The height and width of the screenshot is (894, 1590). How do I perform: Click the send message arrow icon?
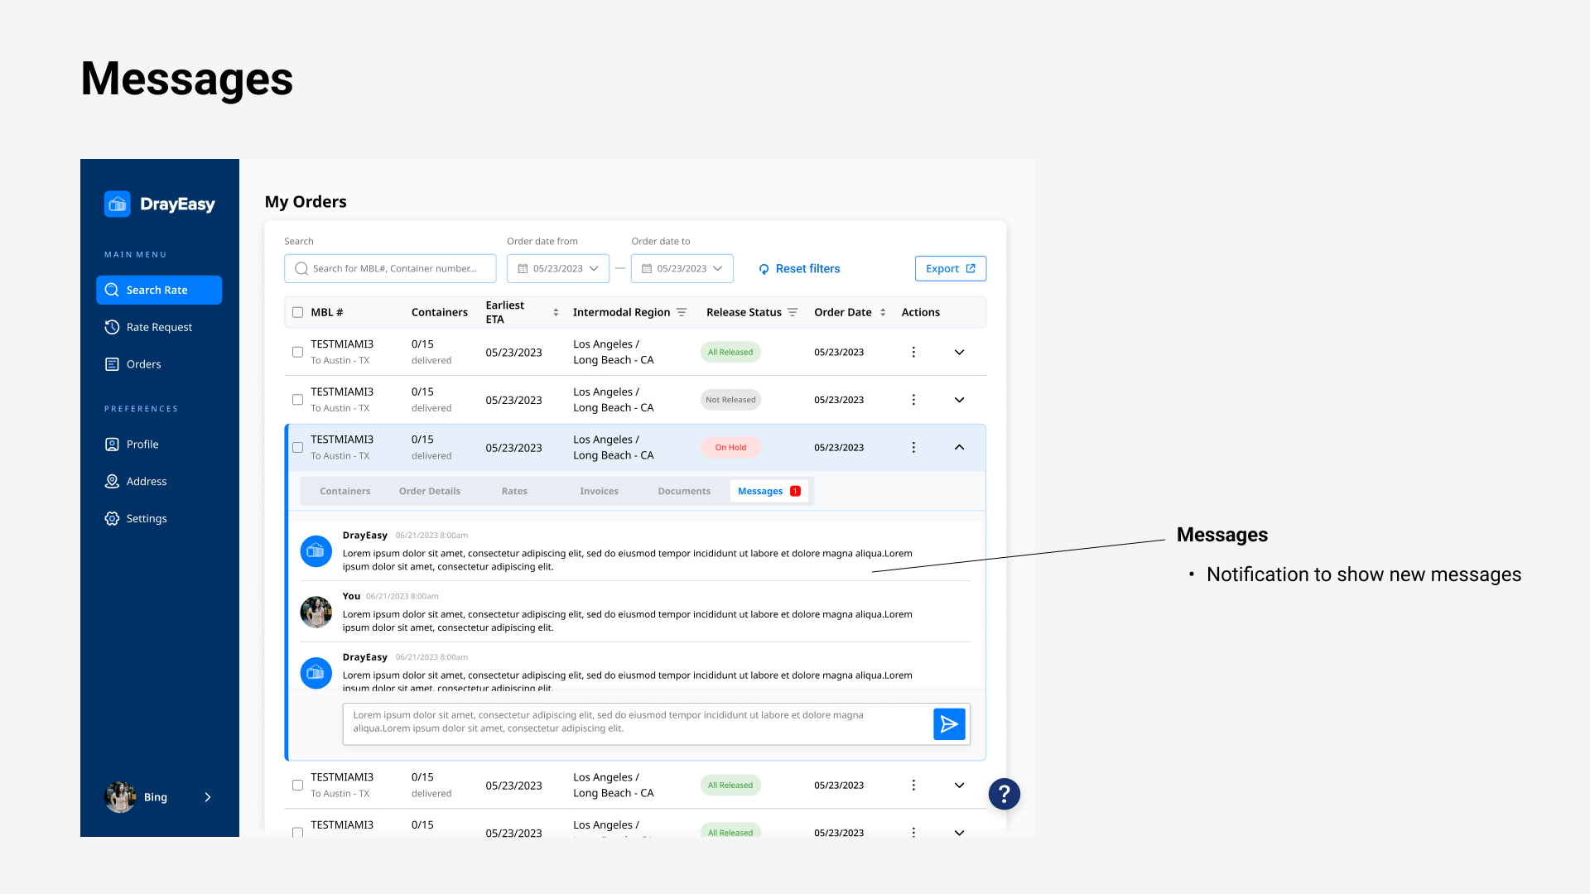pyautogui.click(x=949, y=724)
